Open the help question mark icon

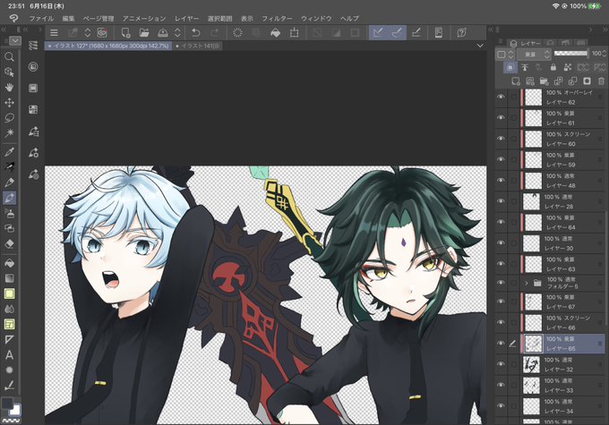click(461, 32)
